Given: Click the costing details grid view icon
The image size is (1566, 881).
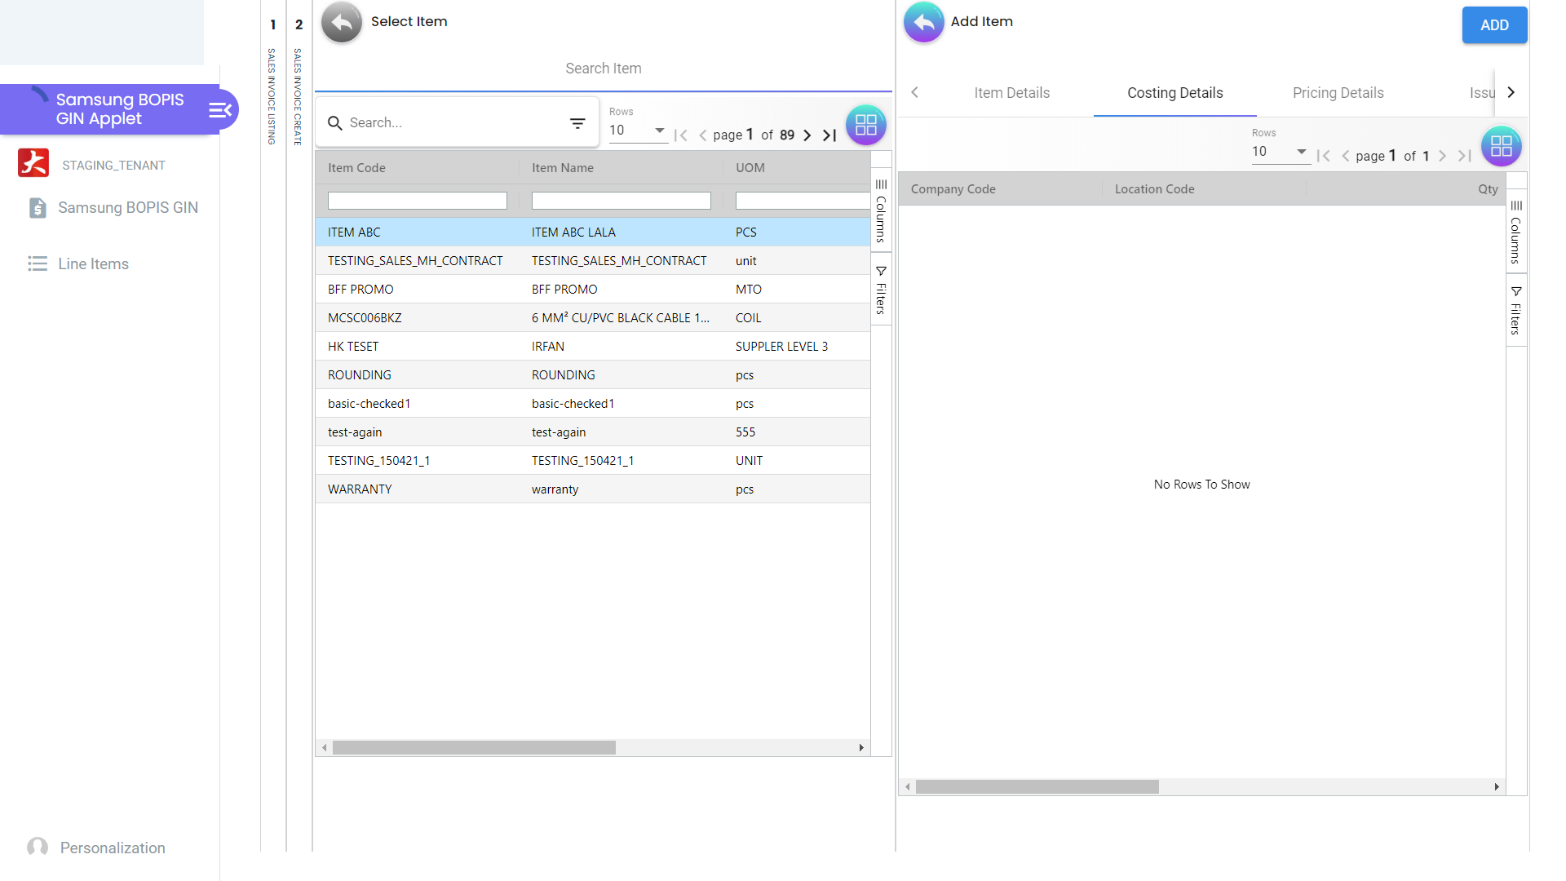Looking at the screenshot, I should point(1501,146).
